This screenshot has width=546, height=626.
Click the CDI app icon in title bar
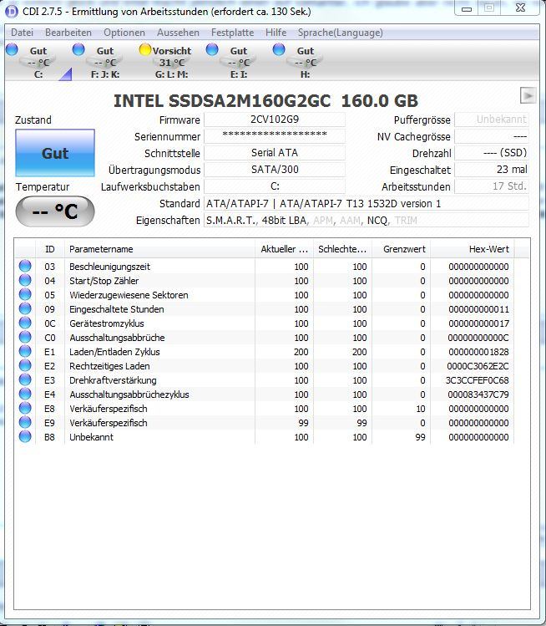(x=11, y=11)
